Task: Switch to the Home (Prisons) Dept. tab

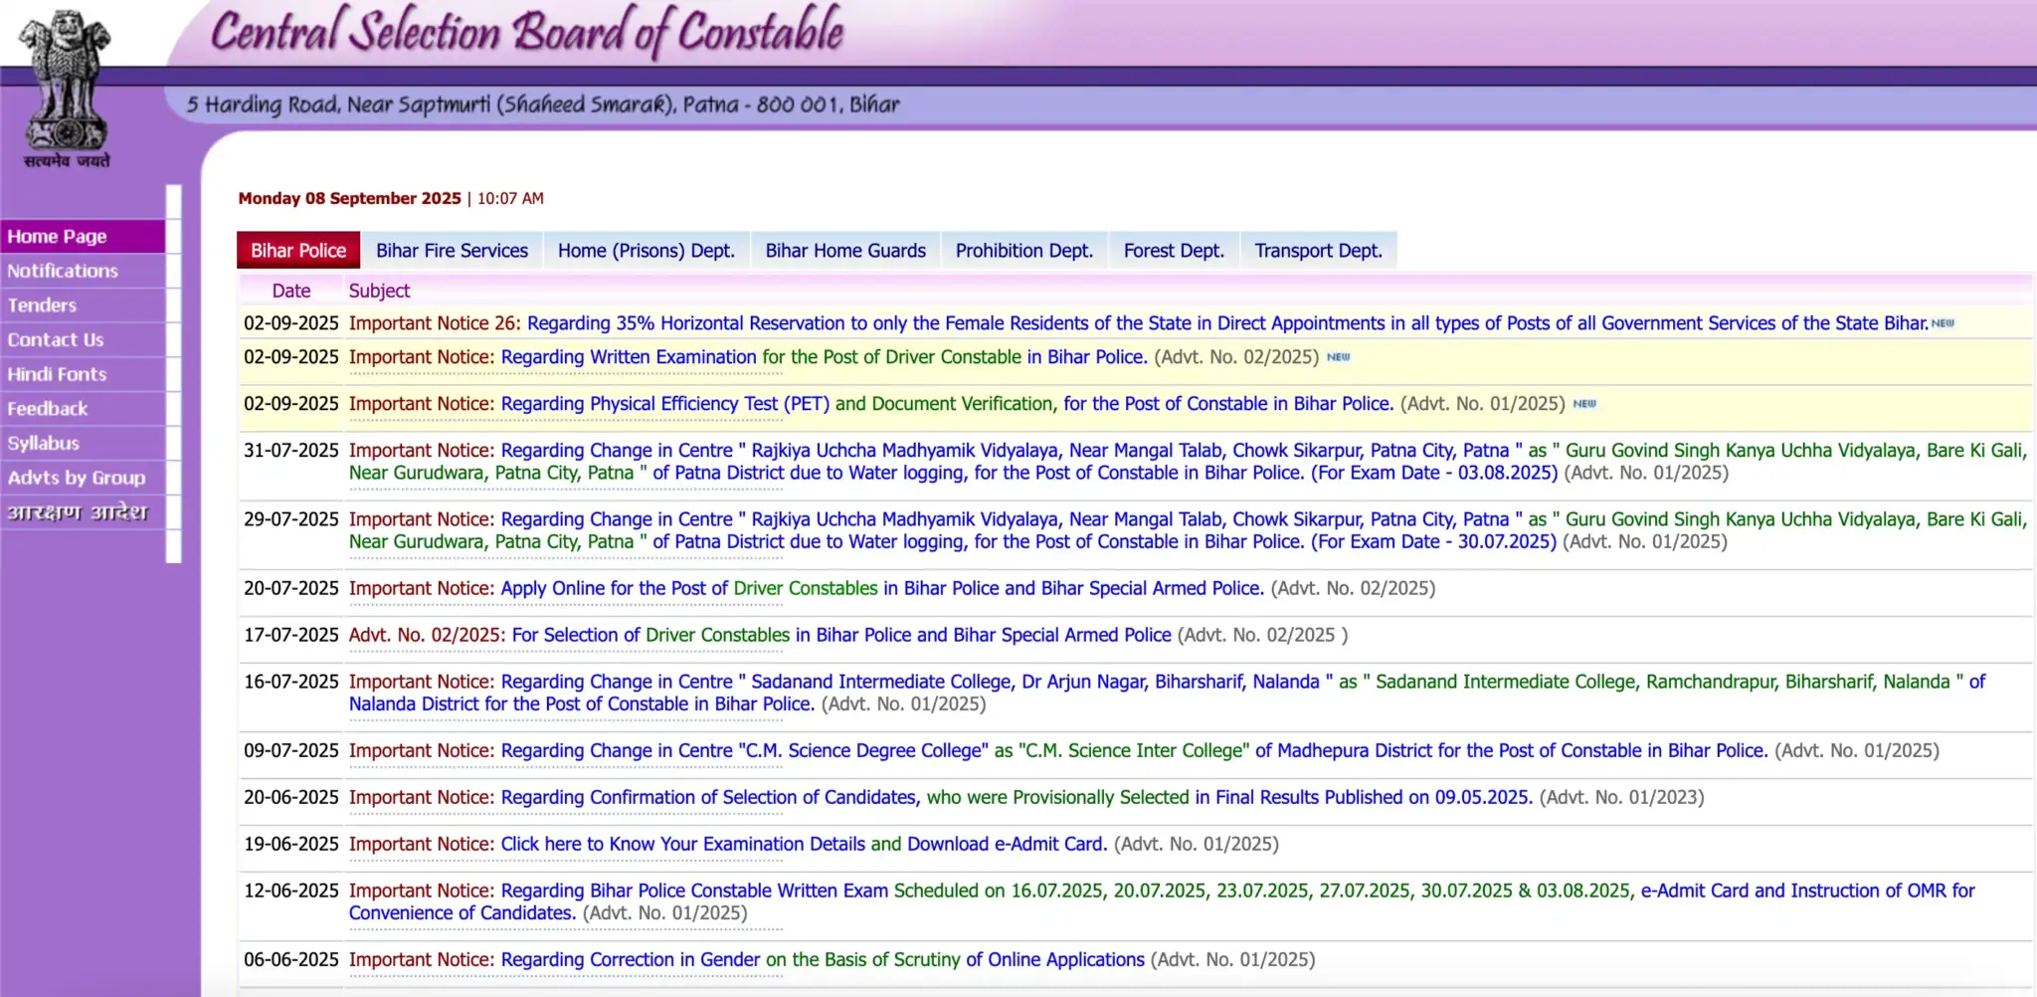Action: pos(646,251)
